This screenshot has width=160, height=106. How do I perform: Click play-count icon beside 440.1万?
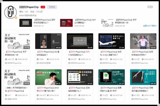click(6, 59)
